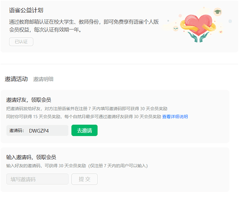Click the 语雀公益计划 heading
Image resolution: width=243 pixels, height=205 pixels.
point(26,10)
